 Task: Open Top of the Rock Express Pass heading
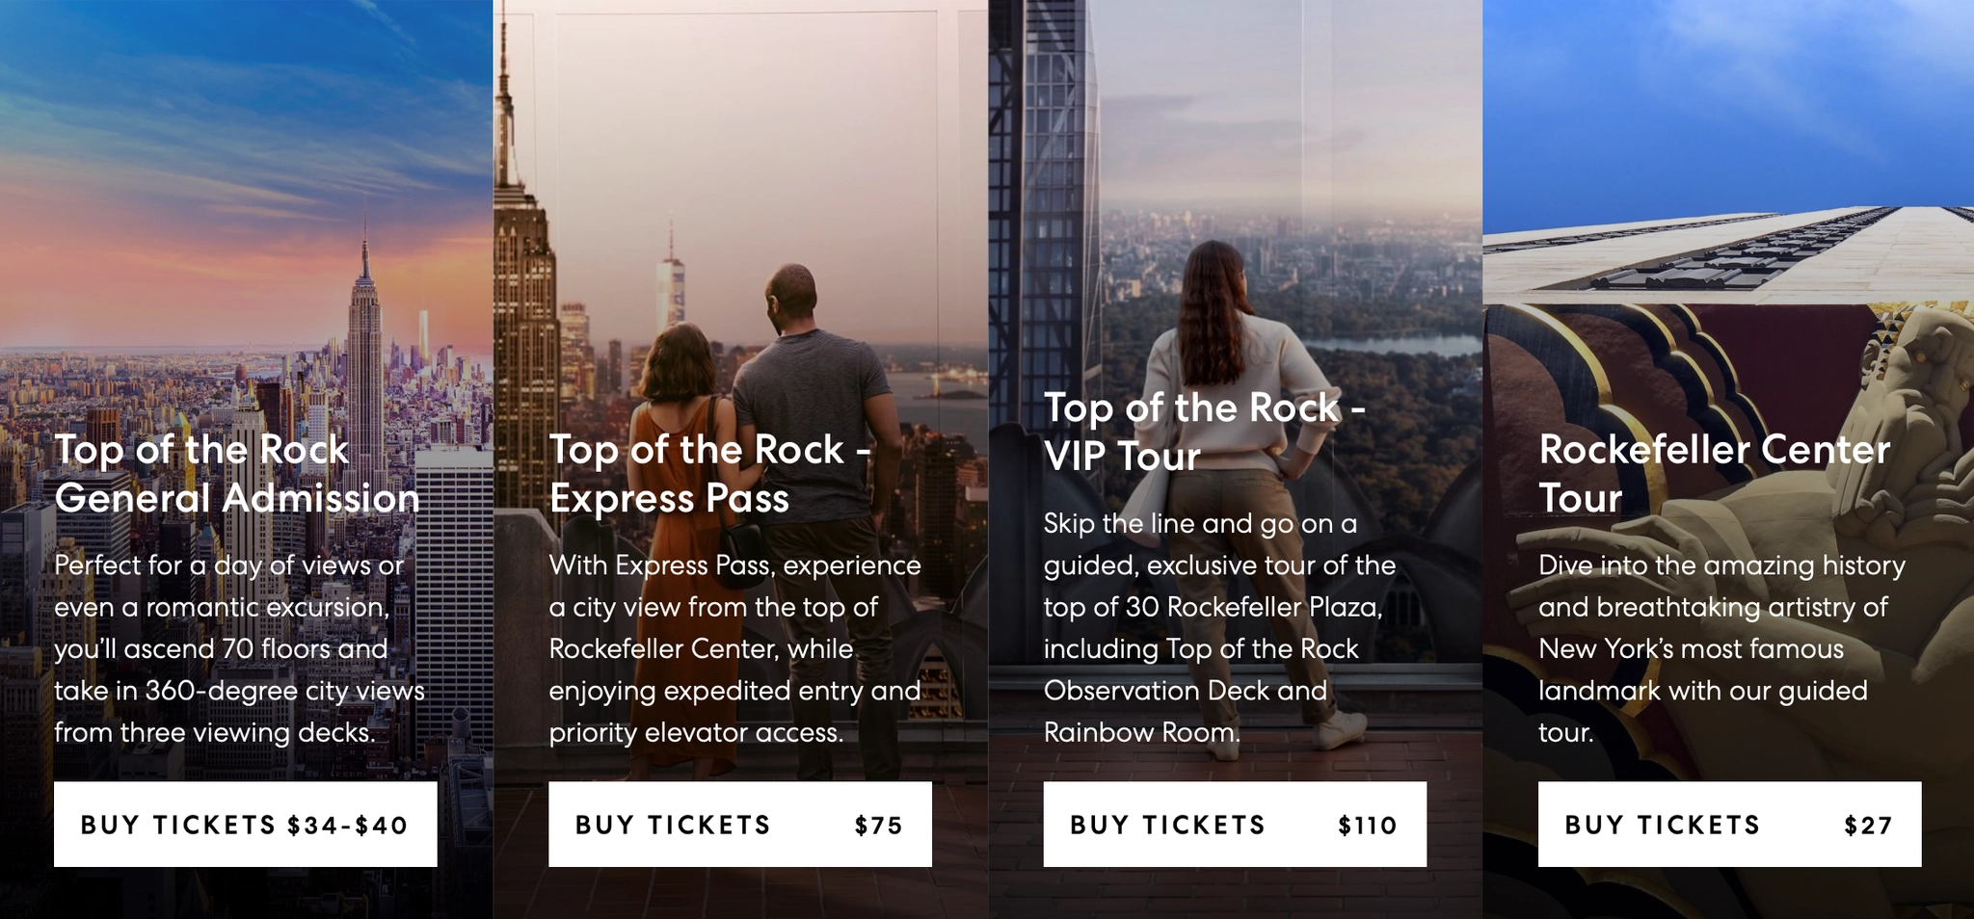pyautogui.click(x=710, y=474)
